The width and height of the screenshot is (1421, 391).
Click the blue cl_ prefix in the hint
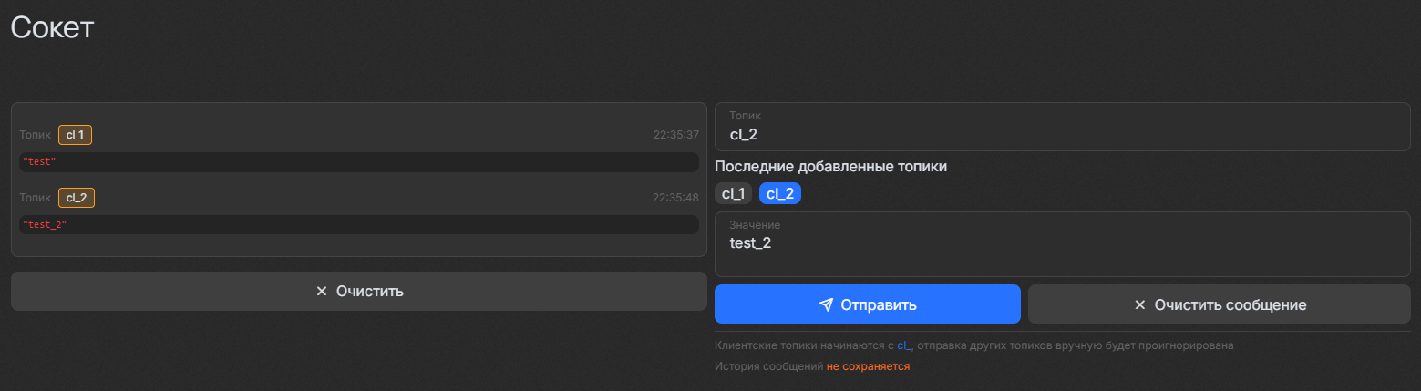[x=904, y=345]
